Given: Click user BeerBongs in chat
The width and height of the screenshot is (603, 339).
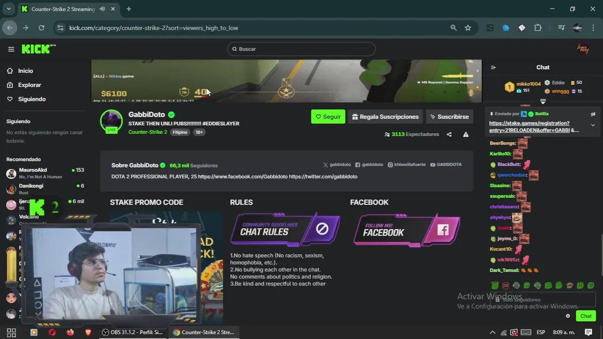Looking at the screenshot, I should click(502, 143).
